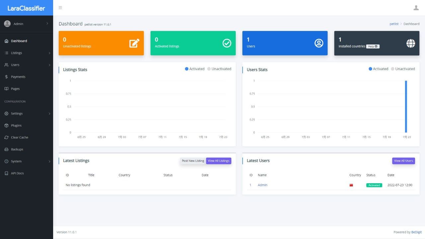Image resolution: width=425 pixels, height=239 pixels.
Task: Open the Admin name link in Latest Users
Action: coord(262,185)
